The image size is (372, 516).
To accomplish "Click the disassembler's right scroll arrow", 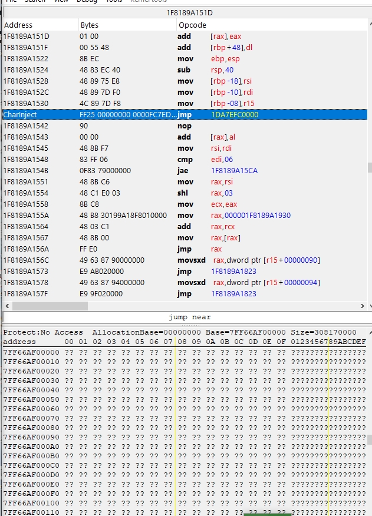I will [361, 306].
